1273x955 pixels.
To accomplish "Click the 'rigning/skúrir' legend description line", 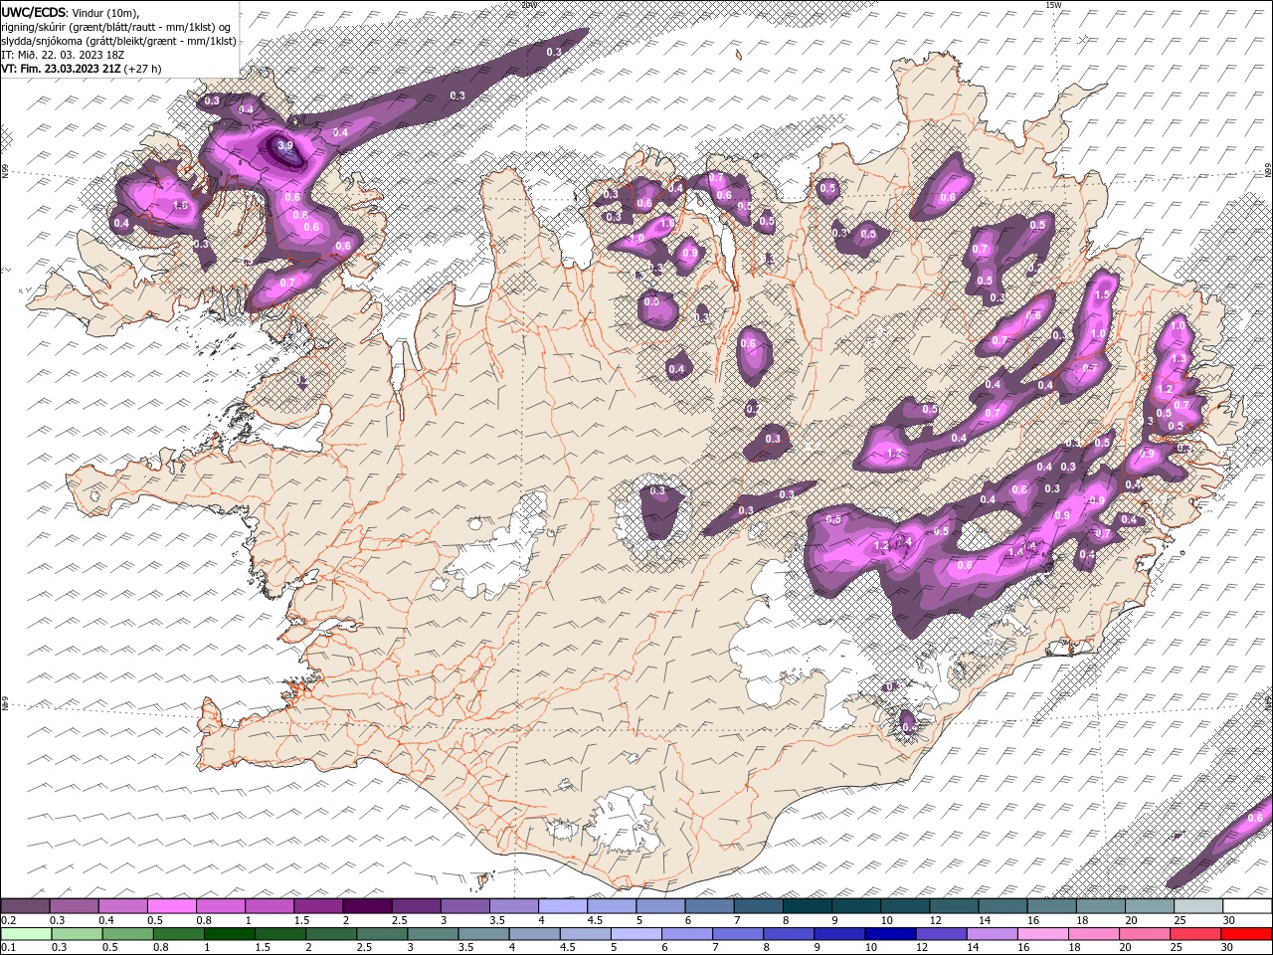I will pos(115,27).
